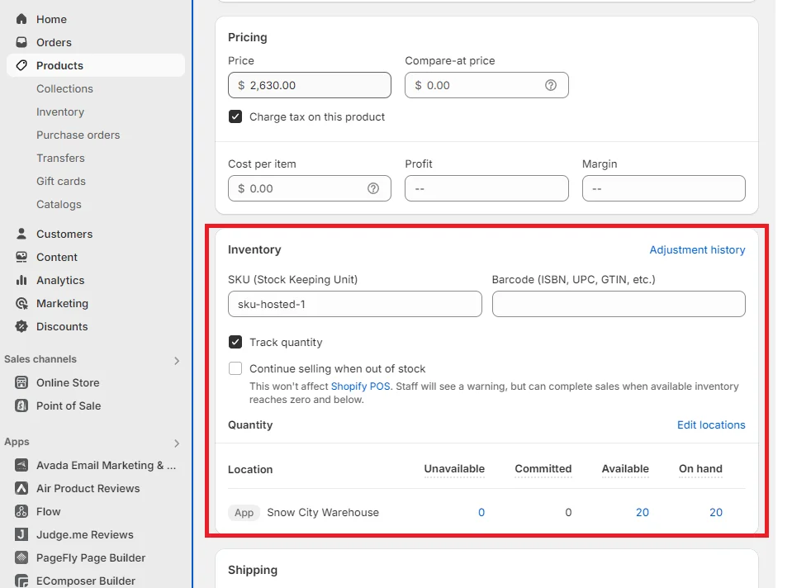Toggle the Track quantity checkbox
The height and width of the screenshot is (588, 792).
pyautogui.click(x=235, y=342)
